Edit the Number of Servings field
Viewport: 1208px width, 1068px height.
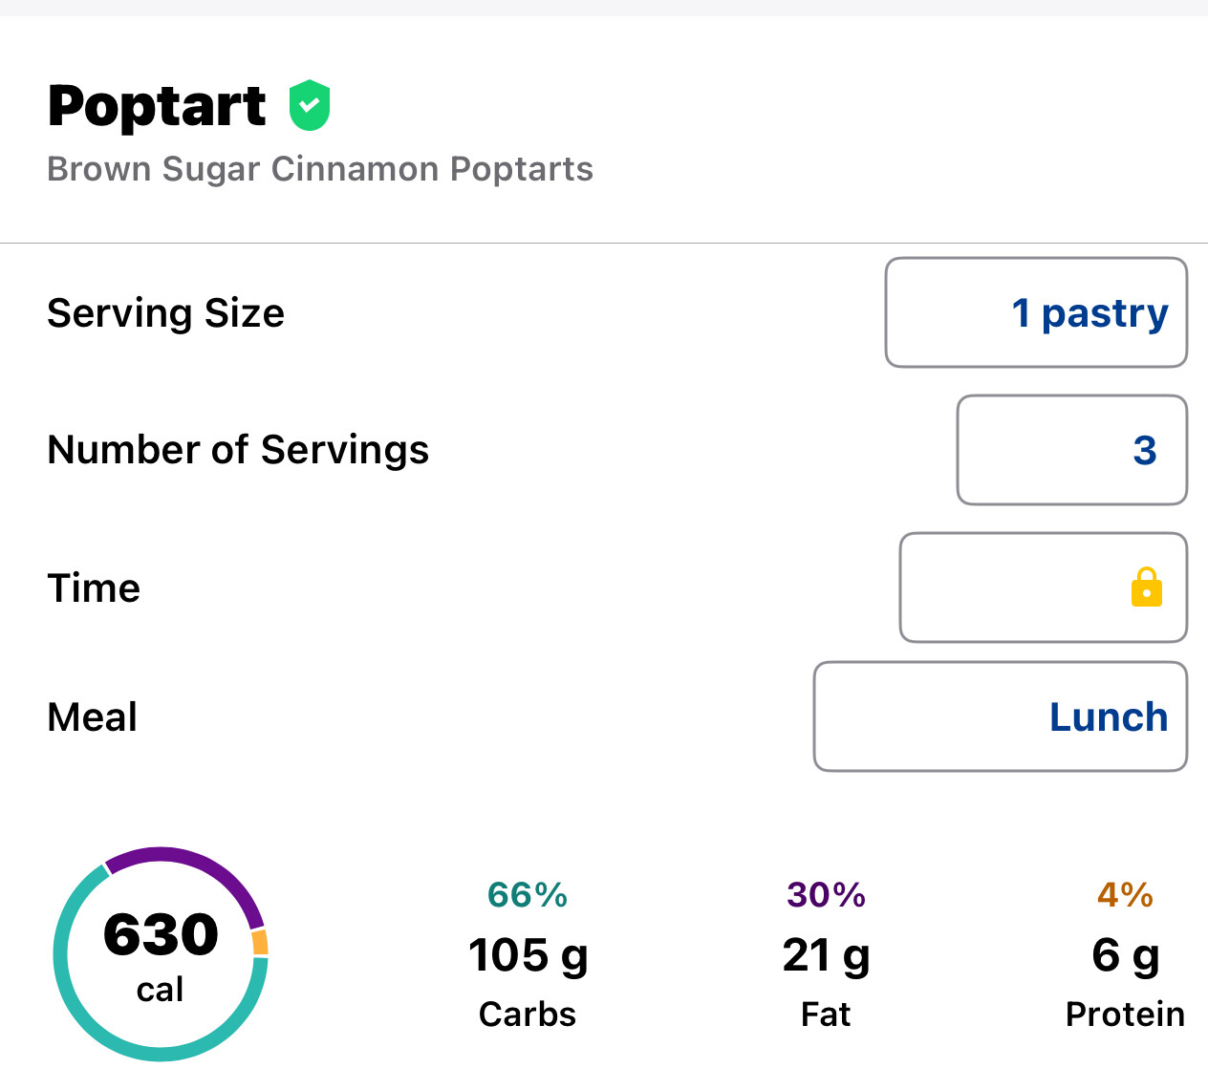pyautogui.click(x=1071, y=450)
